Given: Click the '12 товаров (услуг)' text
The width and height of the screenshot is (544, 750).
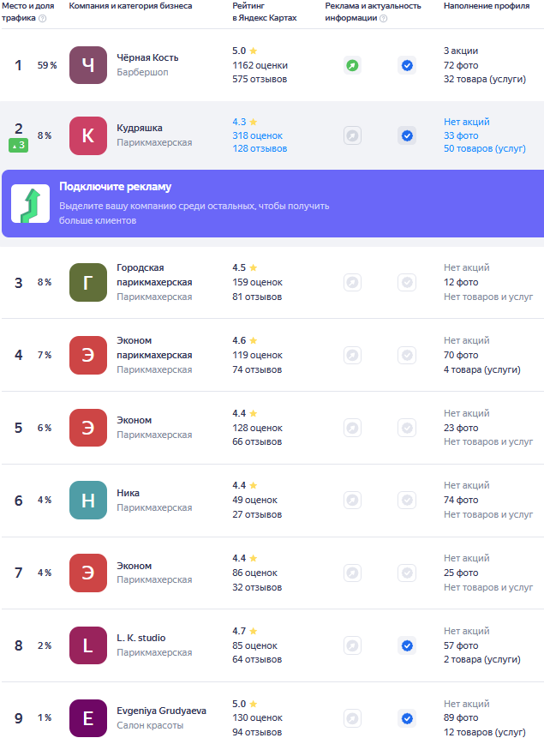Looking at the screenshot, I should click(485, 732).
